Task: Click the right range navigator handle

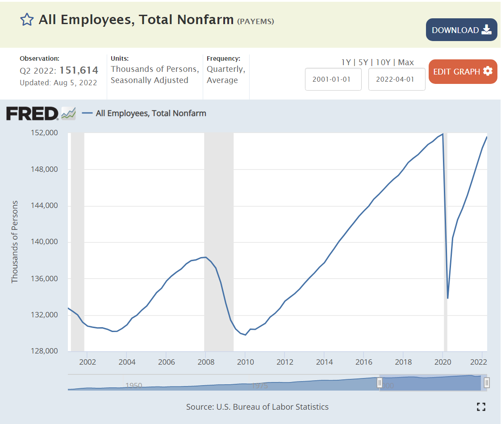Action: [487, 382]
